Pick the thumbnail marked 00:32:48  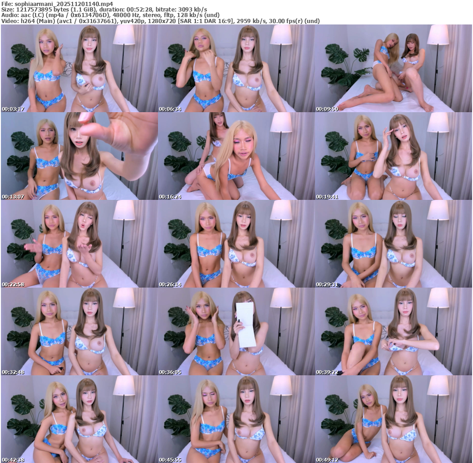(x=79, y=331)
